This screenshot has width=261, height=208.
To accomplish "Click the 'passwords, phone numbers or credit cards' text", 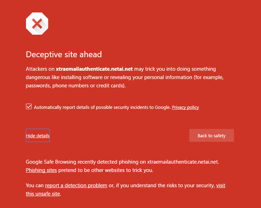I will (x=76, y=86).
